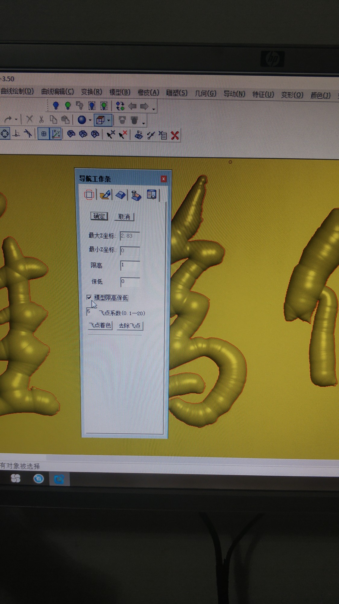Select the panel with cursor arrow tab
Image resolution: width=339 pixels, height=604 pixels.
coord(152,195)
